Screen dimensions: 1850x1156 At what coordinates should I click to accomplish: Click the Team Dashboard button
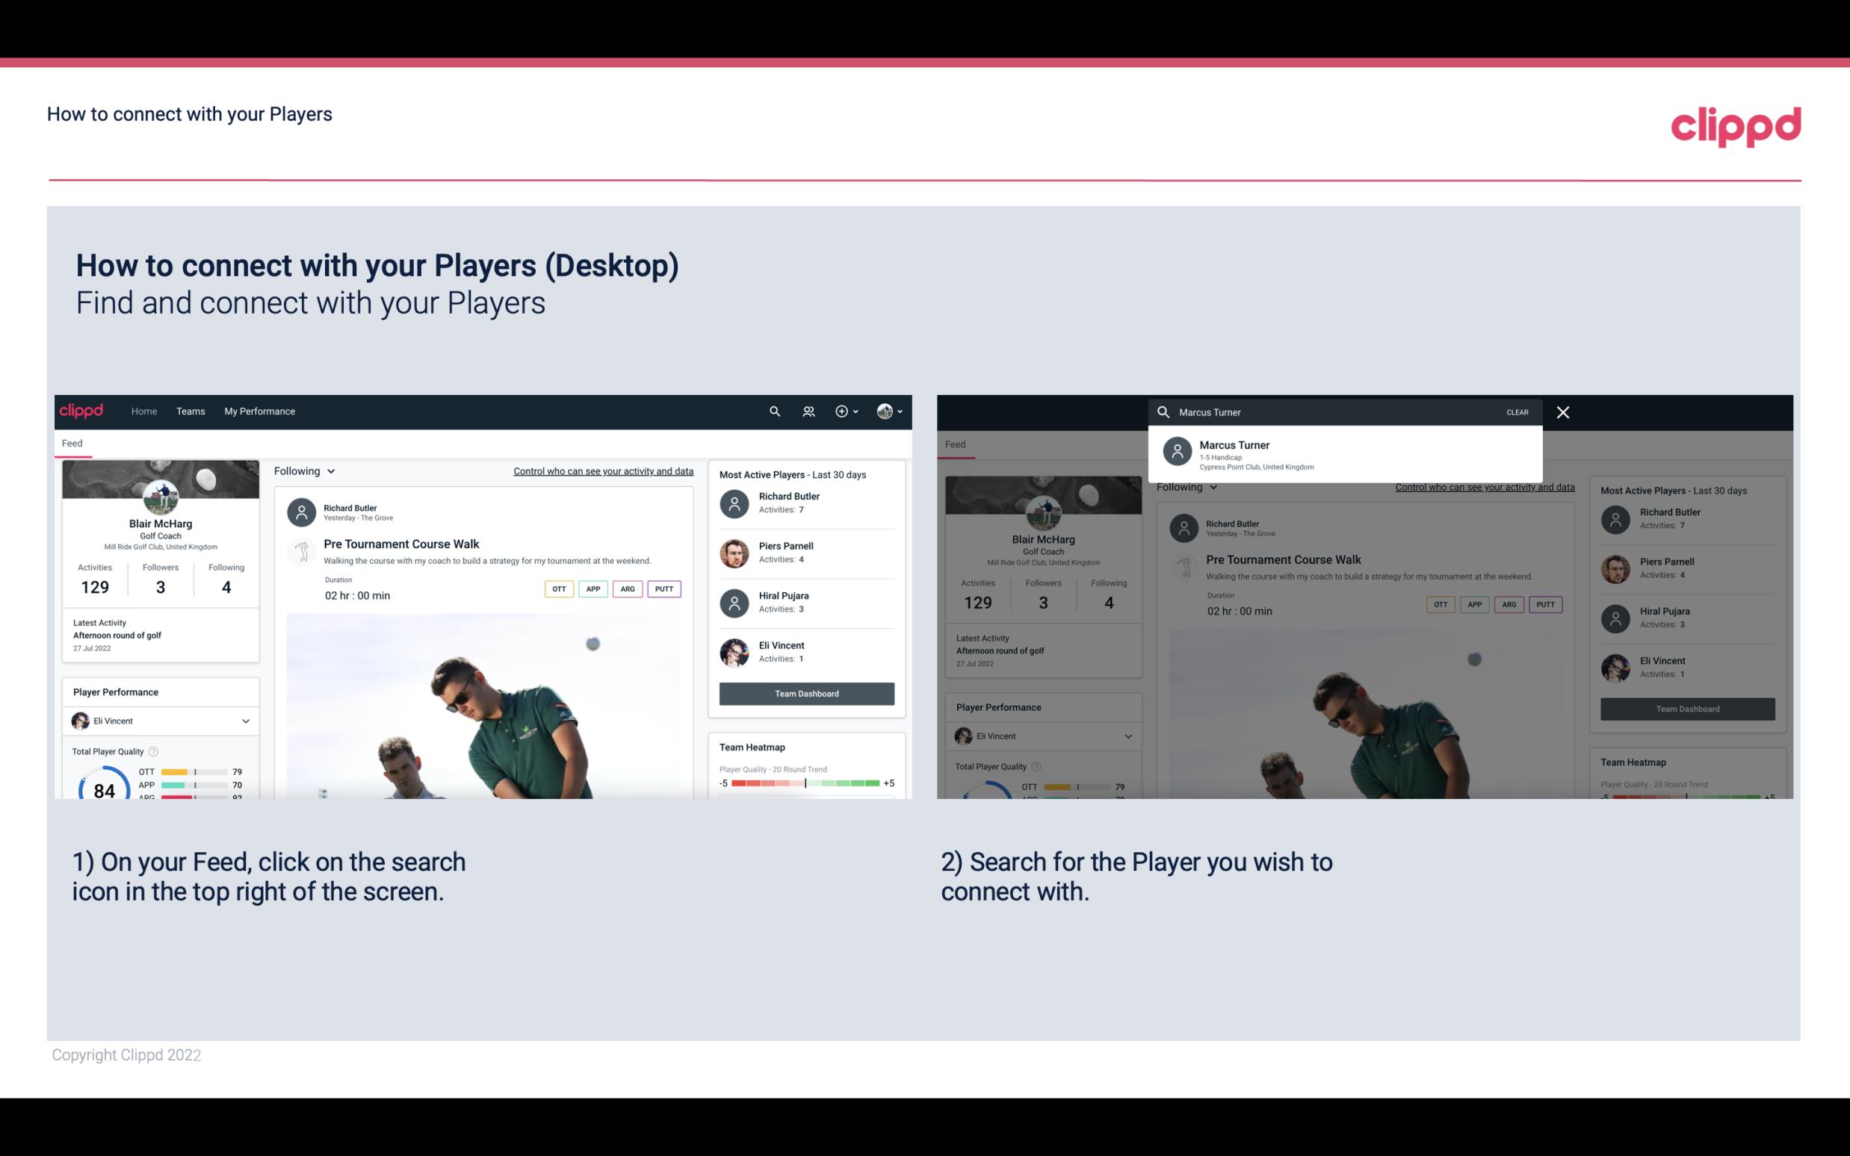807,694
